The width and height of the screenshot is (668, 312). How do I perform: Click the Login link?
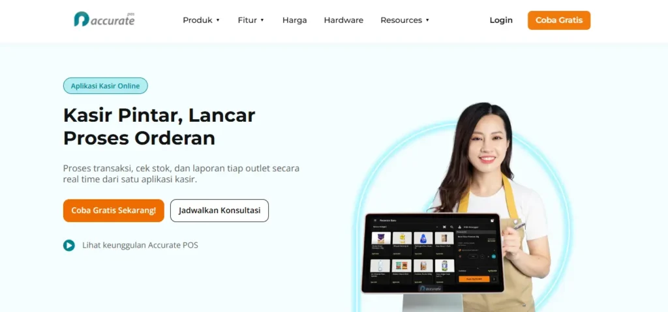point(501,20)
